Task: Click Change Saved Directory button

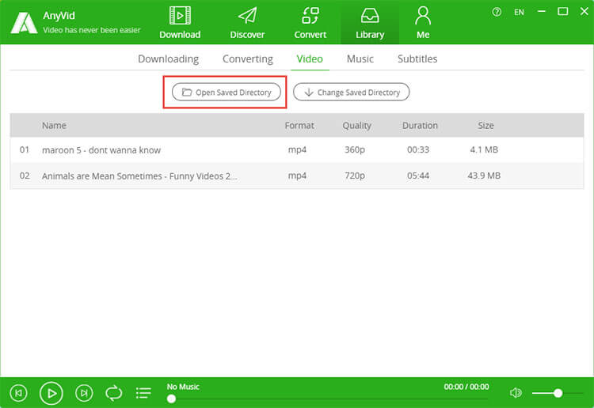Action: pyautogui.click(x=351, y=93)
